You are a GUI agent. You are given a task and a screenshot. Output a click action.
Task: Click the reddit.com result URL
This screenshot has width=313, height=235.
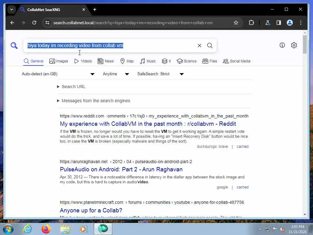point(154,116)
